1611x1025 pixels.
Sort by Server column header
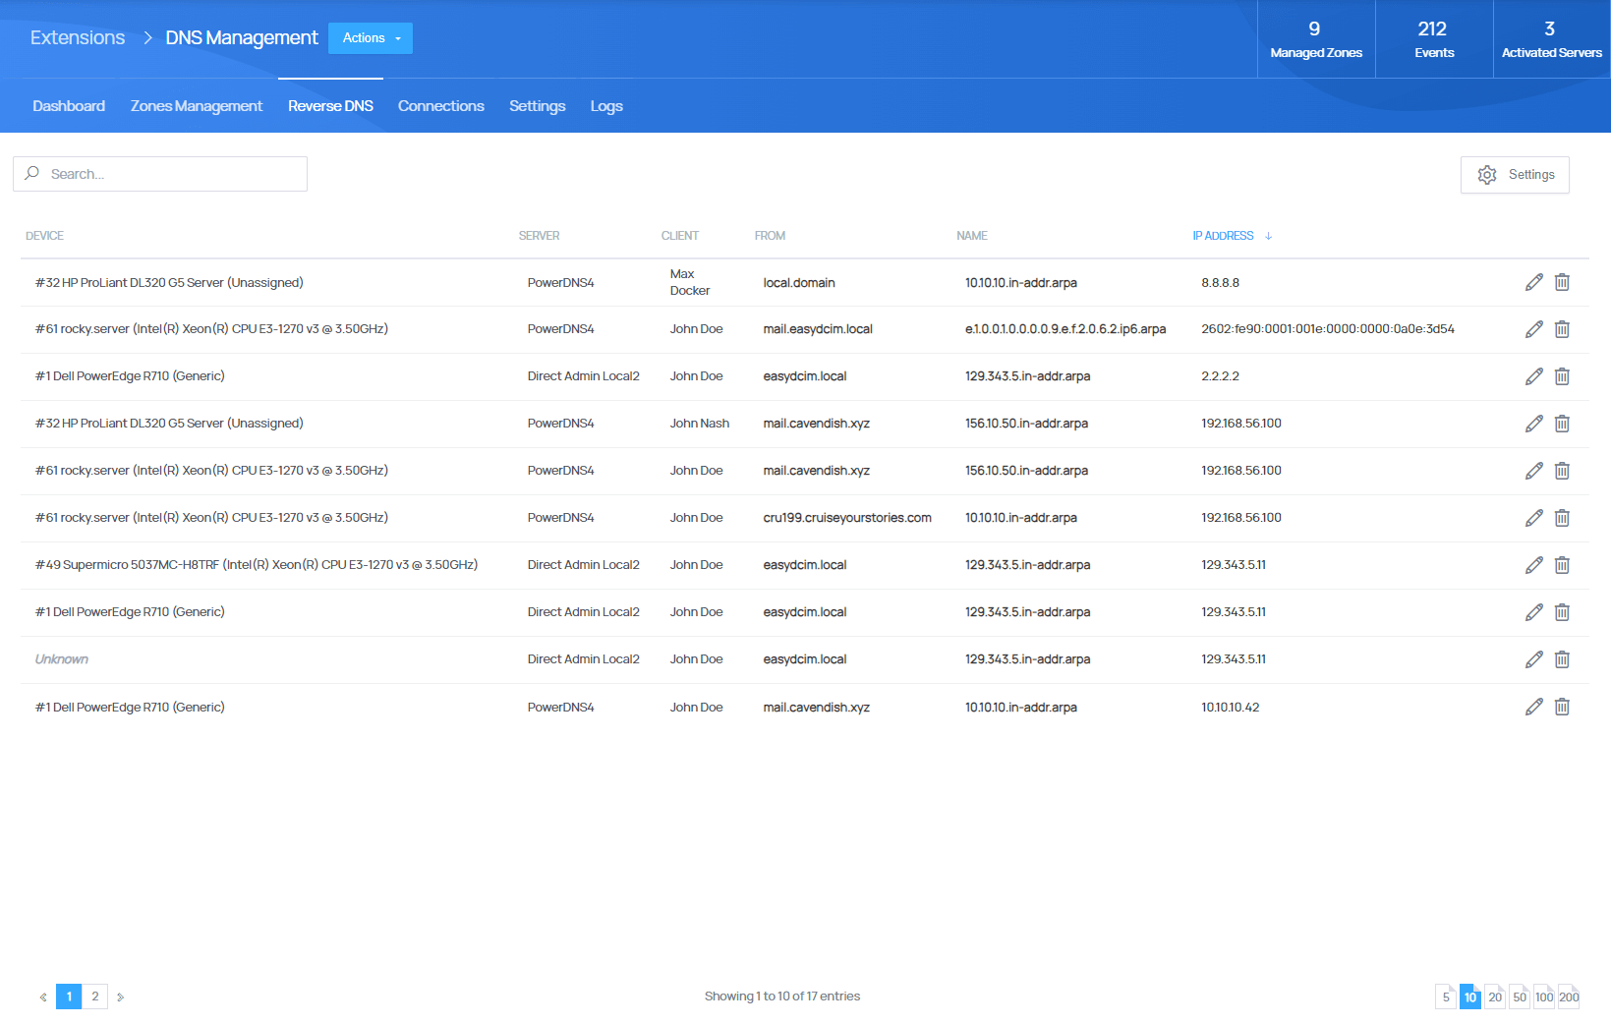pyautogui.click(x=539, y=236)
